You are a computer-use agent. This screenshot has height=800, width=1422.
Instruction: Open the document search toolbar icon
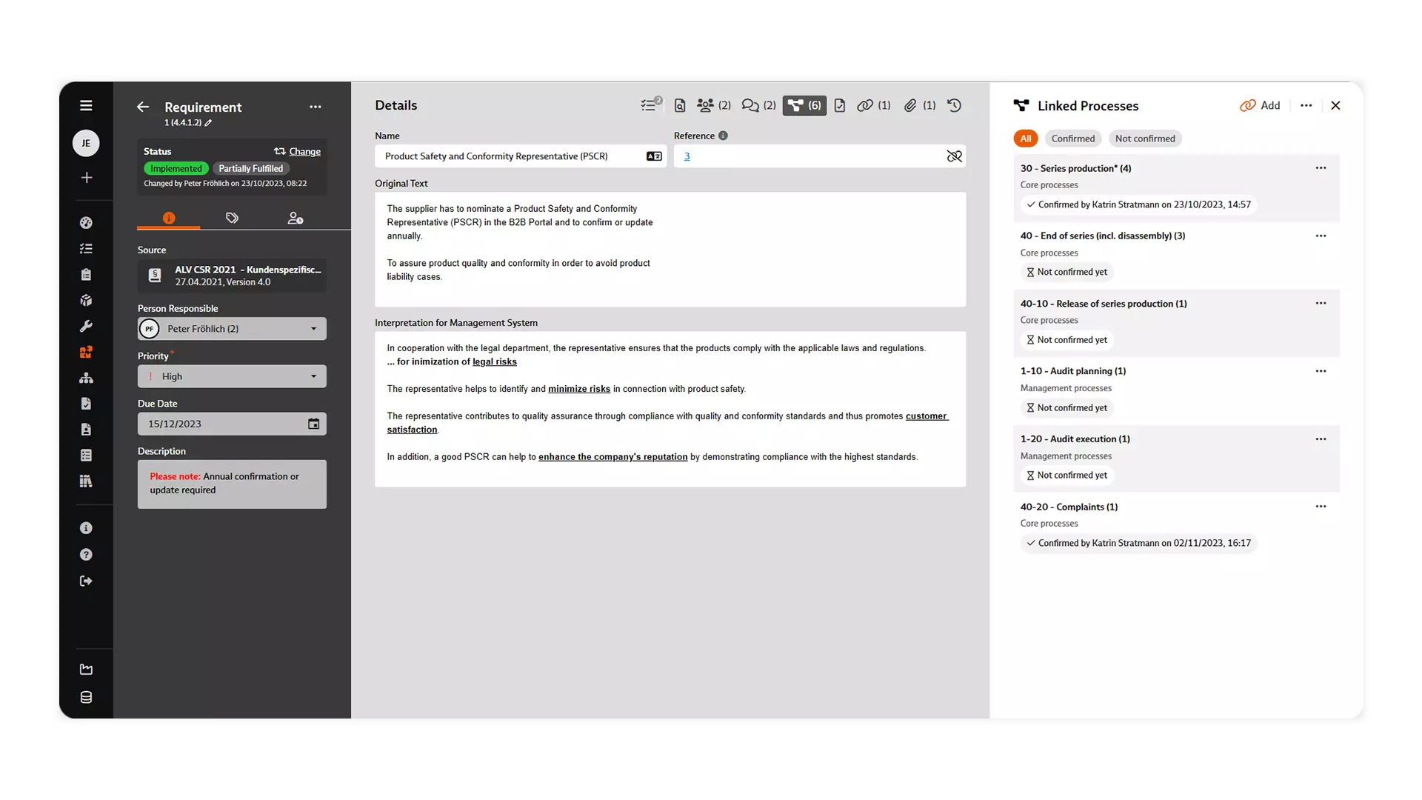tap(680, 105)
